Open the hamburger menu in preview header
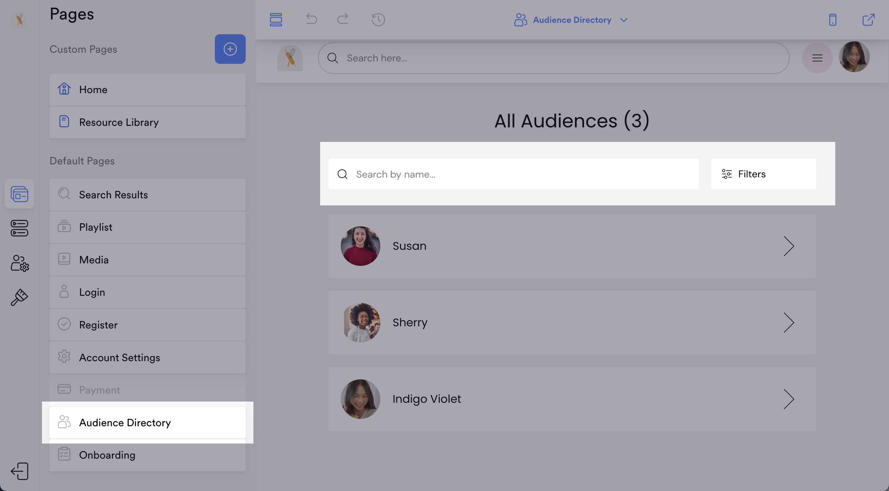 tap(817, 58)
